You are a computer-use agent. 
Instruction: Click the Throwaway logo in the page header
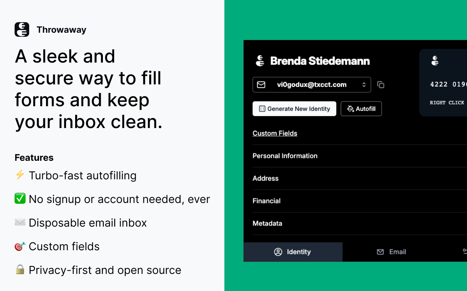22,29
